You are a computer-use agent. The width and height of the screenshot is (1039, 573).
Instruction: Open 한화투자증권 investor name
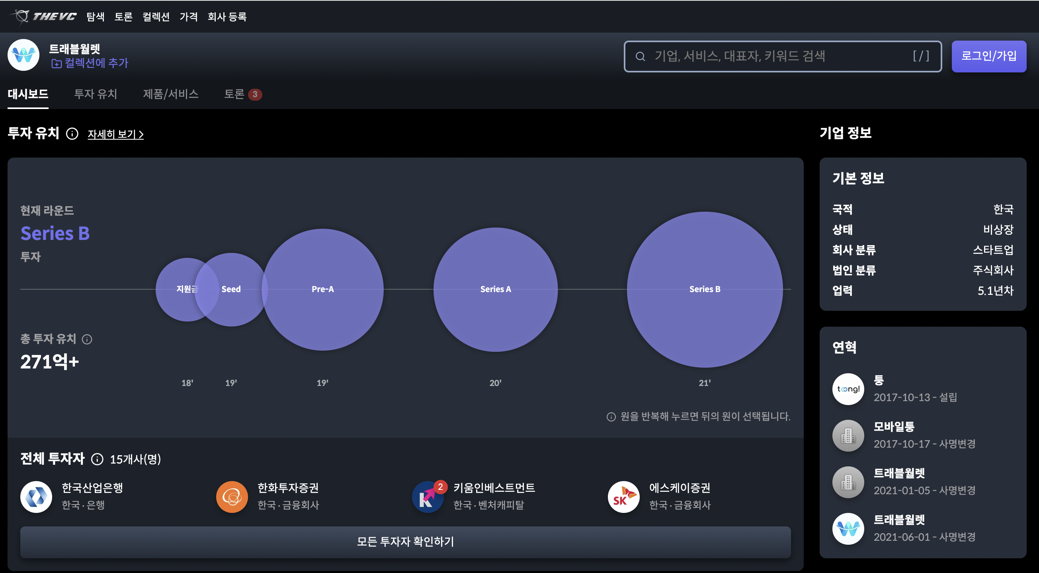[288, 488]
